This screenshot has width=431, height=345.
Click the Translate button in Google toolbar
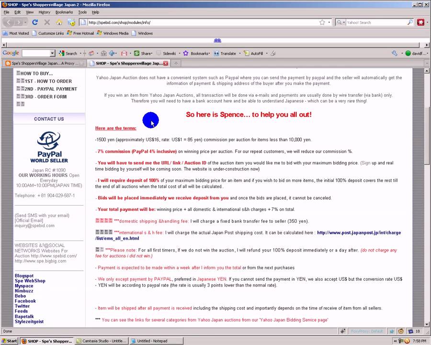point(225,53)
